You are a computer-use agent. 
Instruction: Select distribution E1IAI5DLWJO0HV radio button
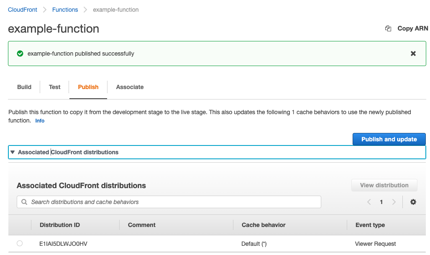coord(20,243)
